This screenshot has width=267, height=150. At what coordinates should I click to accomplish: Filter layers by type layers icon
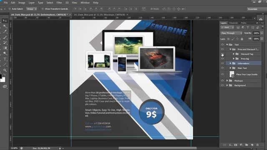pos(248,27)
